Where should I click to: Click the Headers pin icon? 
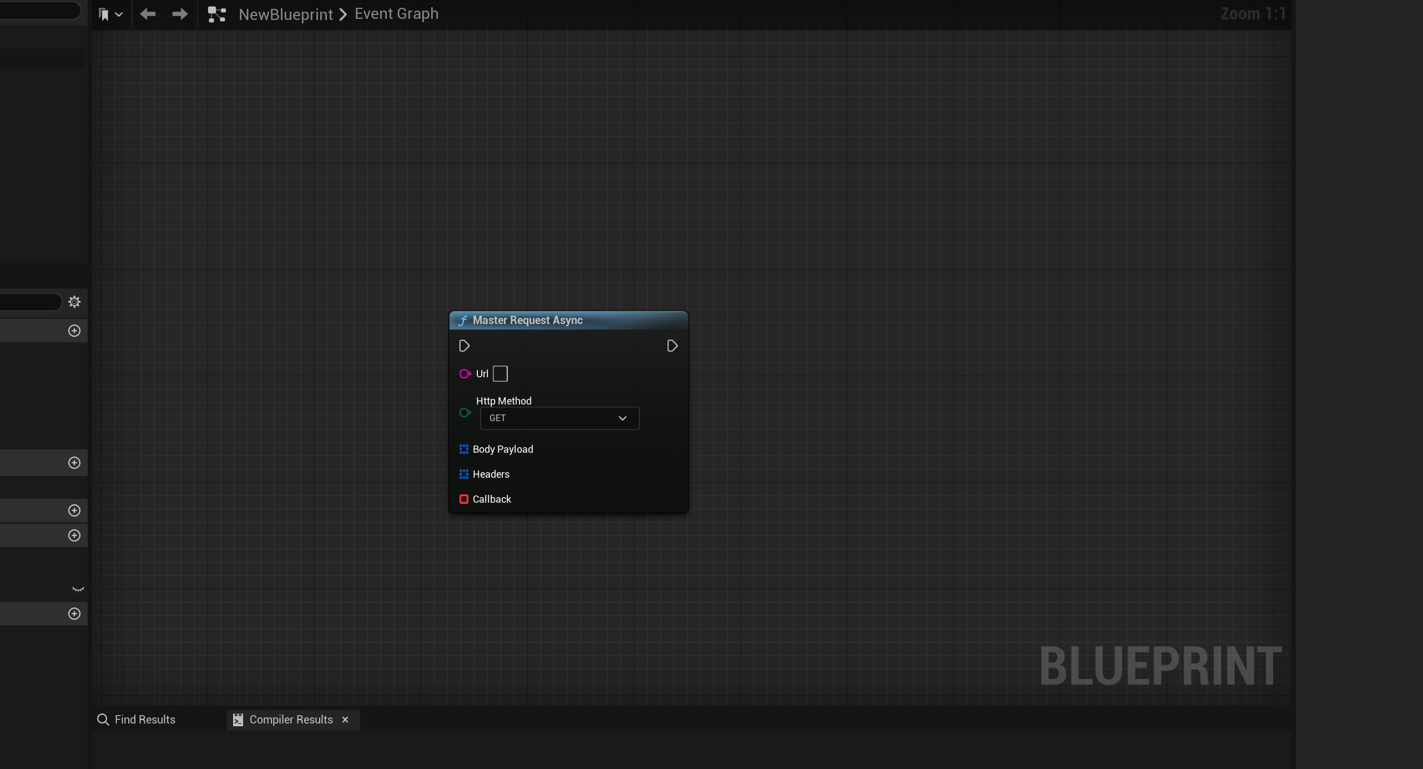(x=464, y=473)
